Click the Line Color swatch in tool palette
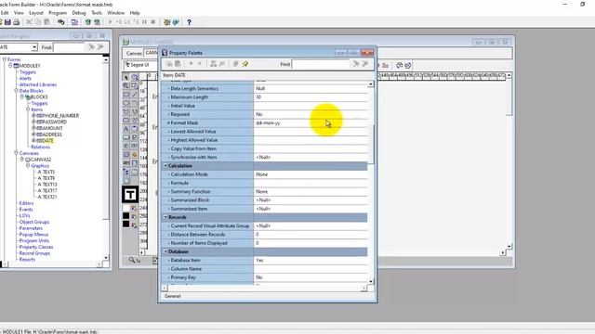595x334 pixels. tap(126, 216)
